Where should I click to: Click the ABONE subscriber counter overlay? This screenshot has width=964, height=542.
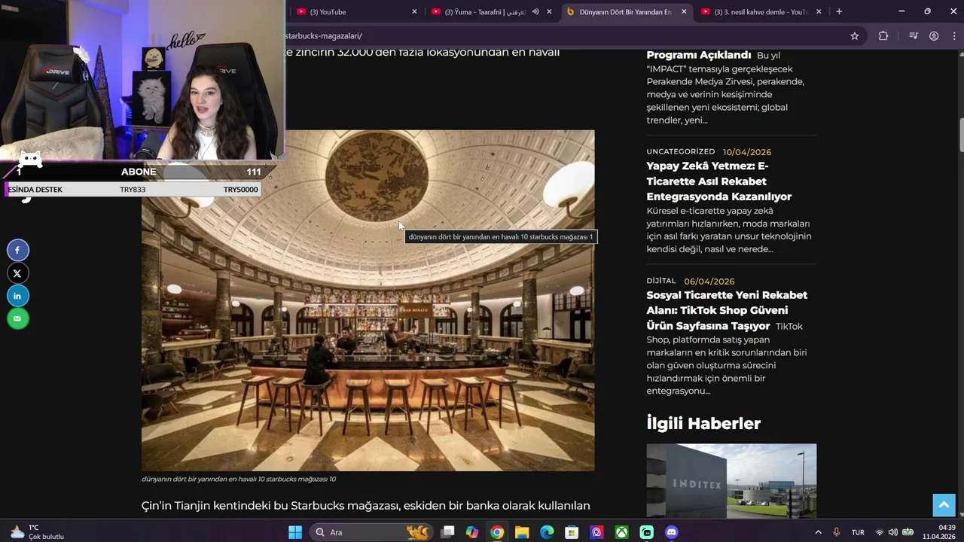point(139,172)
